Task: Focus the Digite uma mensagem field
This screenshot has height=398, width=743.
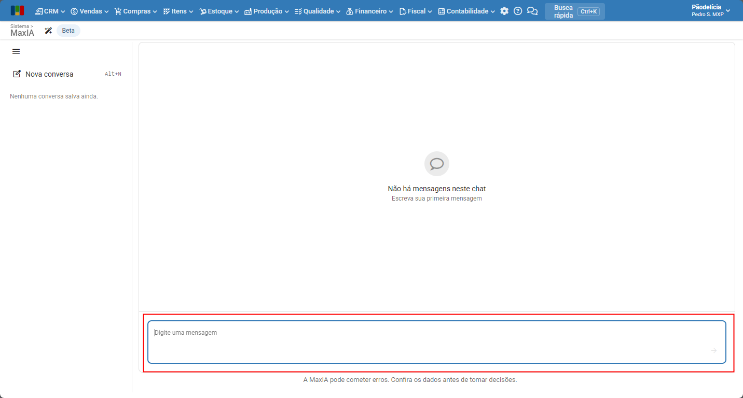Action: tap(437, 342)
